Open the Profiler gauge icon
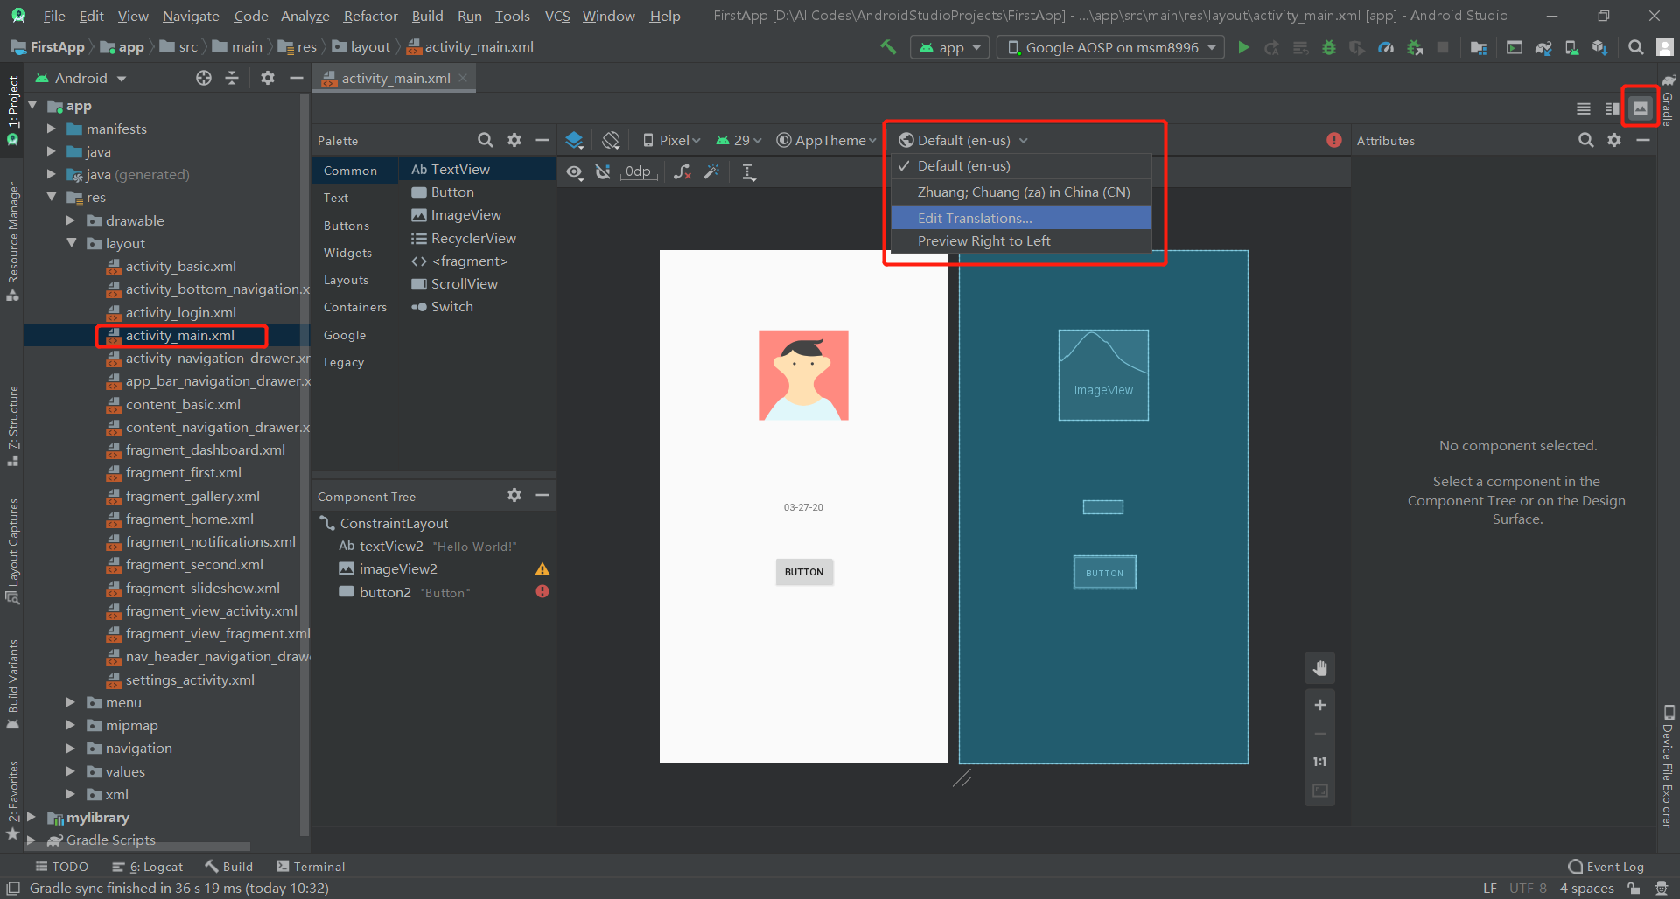 pyautogui.click(x=1386, y=47)
